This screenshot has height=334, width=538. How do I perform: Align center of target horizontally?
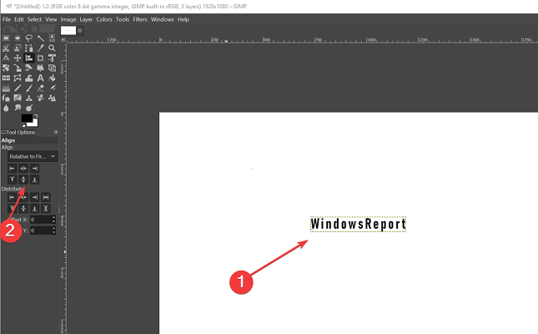click(23, 169)
